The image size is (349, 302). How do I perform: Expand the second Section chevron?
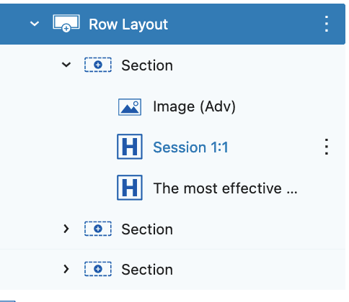[66, 229]
